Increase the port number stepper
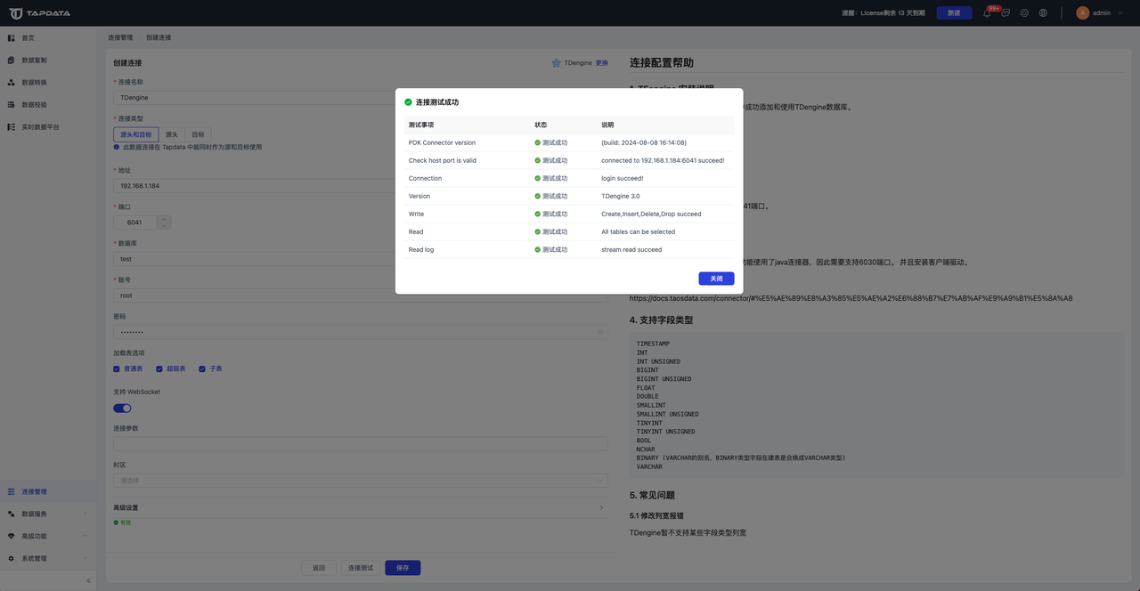 (164, 219)
